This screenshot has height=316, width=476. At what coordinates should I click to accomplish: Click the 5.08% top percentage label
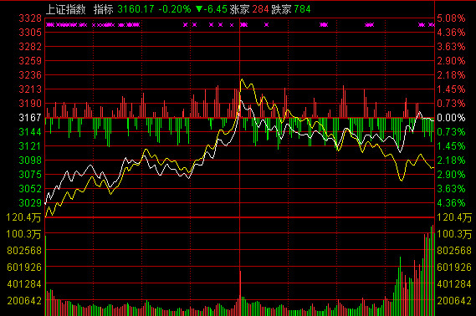[x=451, y=18]
